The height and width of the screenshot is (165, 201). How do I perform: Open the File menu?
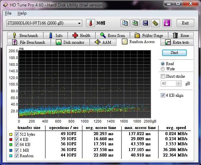[8, 13]
